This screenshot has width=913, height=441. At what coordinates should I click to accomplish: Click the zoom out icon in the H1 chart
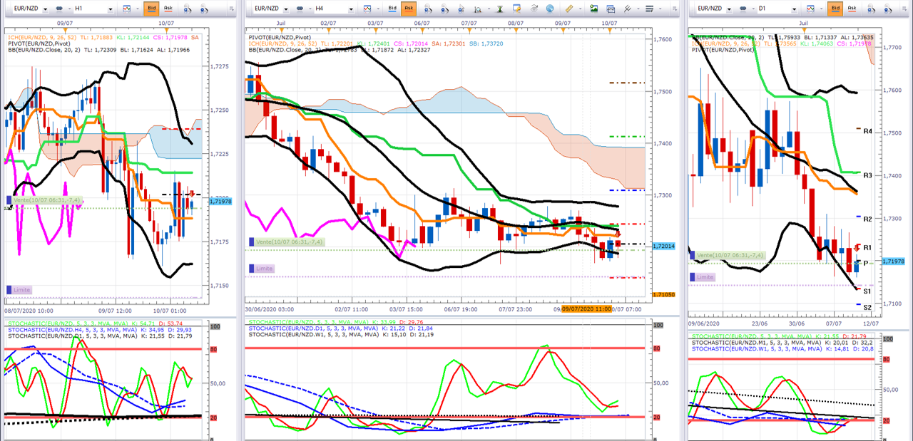coord(203,9)
